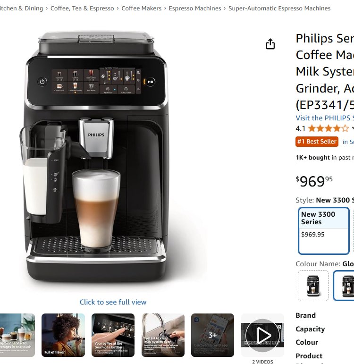Navigate to Coffee Makers breadcrumb

(142, 8)
